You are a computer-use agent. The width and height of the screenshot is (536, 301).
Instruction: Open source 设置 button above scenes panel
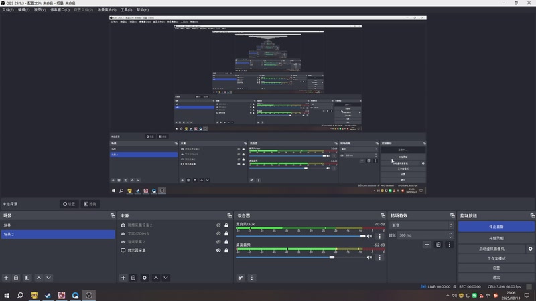(x=69, y=204)
